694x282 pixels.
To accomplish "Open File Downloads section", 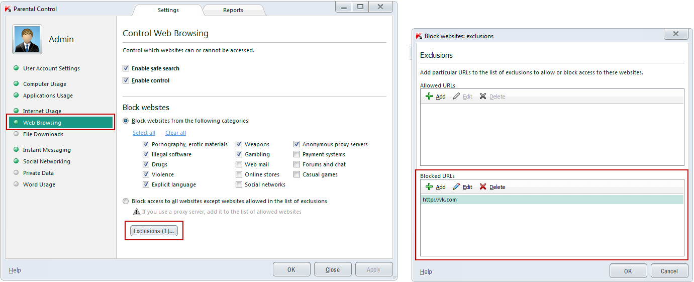I will (x=43, y=134).
